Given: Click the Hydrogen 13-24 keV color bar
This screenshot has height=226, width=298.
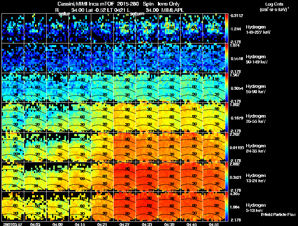Looking at the screenshot, I should (x=226, y=177).
